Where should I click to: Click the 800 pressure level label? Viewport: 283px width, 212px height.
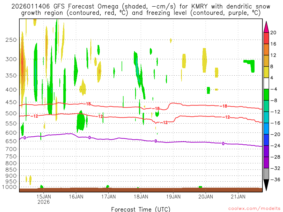(x=11, y=163)
